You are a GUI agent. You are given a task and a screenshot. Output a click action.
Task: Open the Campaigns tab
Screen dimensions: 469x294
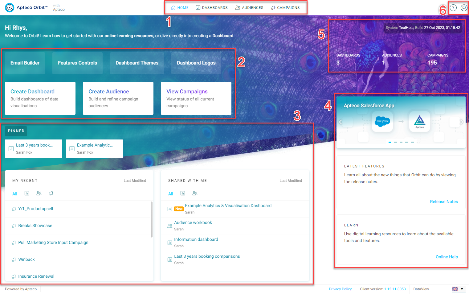285,8
